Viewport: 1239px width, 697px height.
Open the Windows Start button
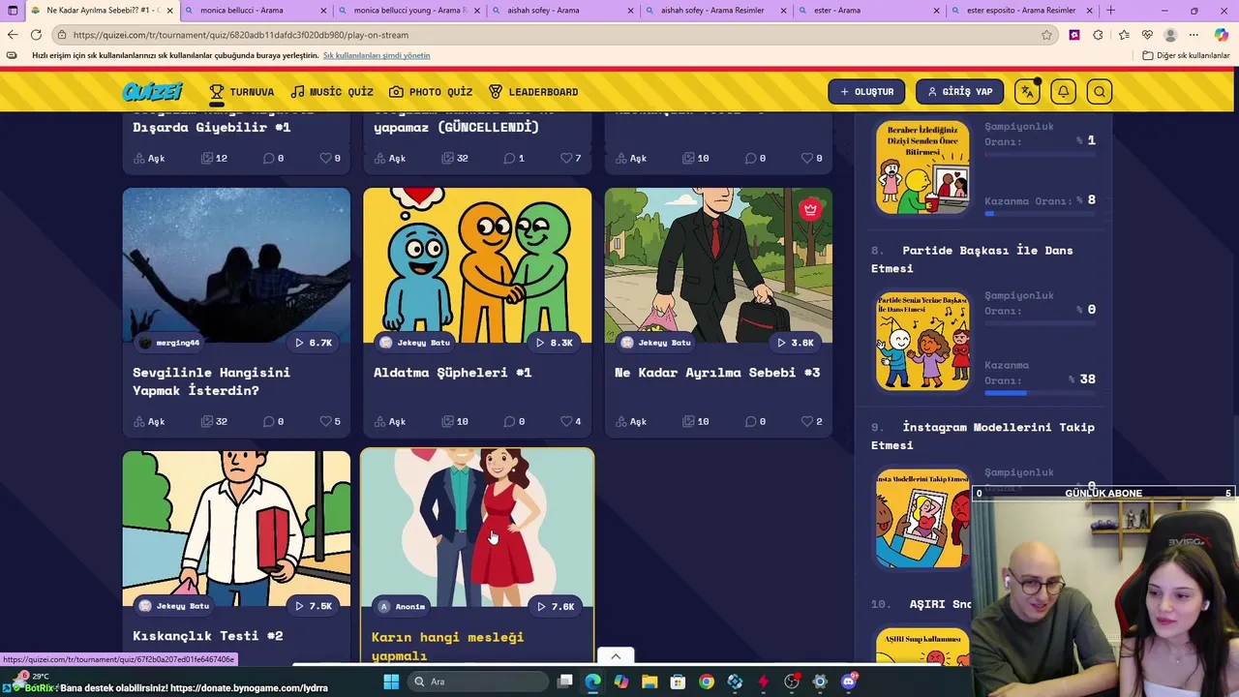click(x=391, y=682)
